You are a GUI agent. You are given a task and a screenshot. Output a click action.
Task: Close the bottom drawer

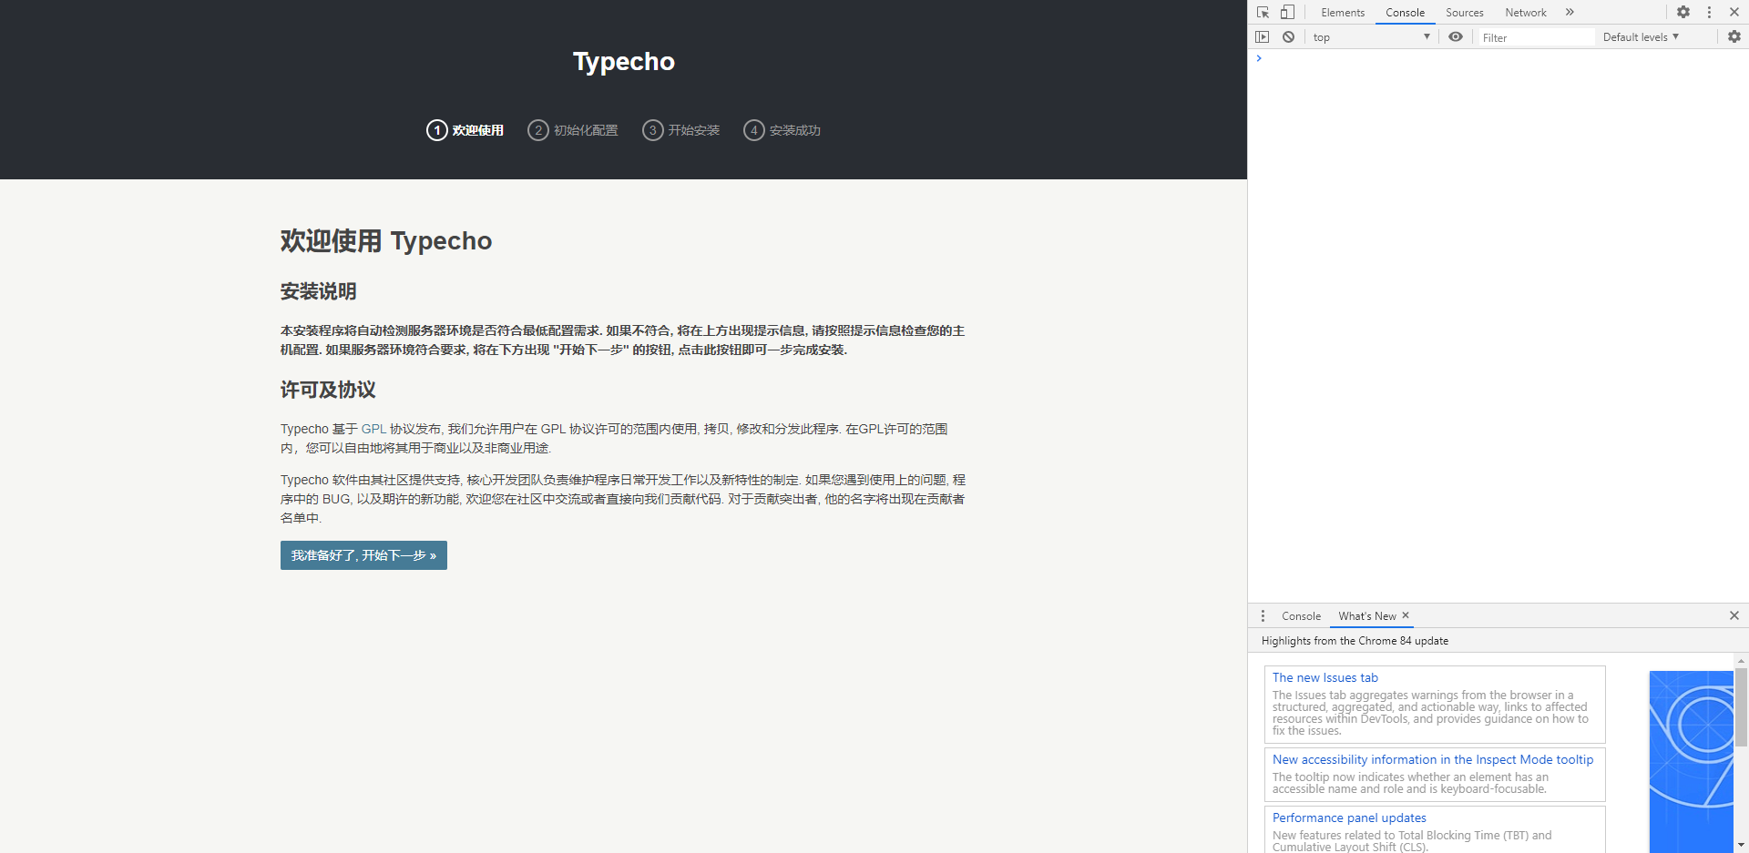tap(1734, 615)
